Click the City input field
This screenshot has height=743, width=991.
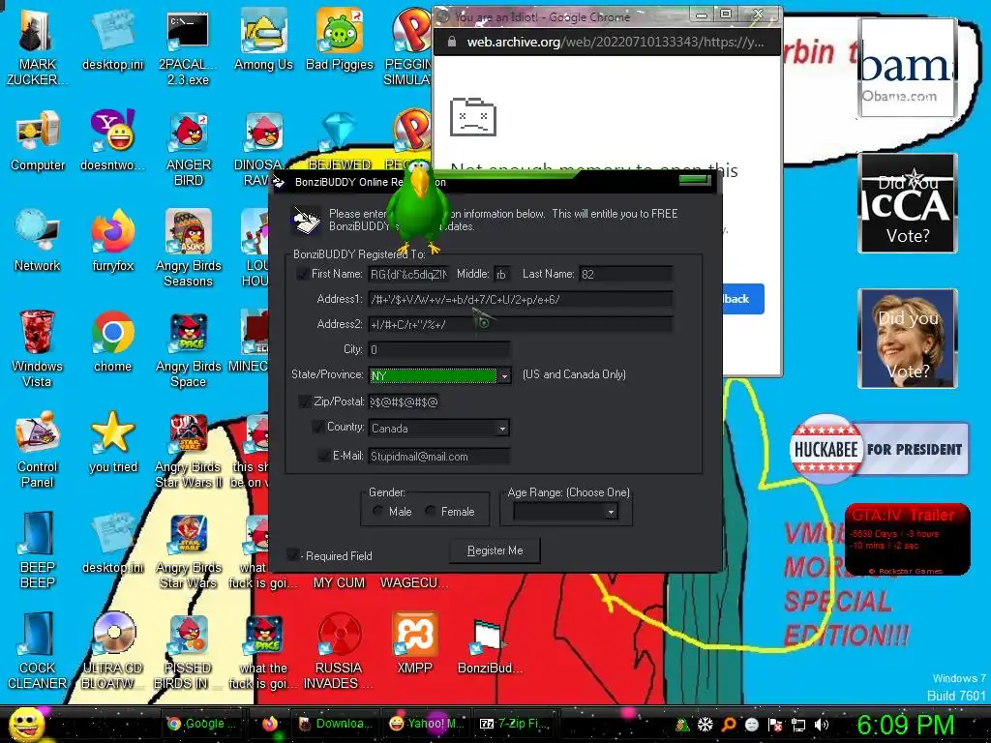tap(439, 349)
